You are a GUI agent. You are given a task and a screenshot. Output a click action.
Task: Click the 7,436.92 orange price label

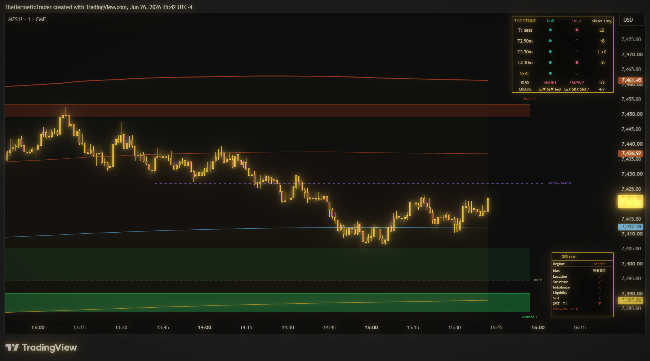point(631,153)
